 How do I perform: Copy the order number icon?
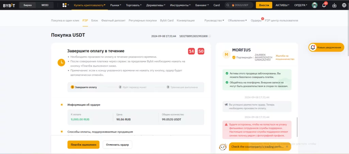(x=210, y=36)
